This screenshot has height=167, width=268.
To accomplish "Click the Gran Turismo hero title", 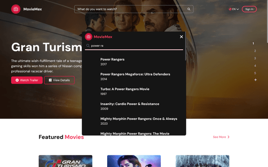I will (46, 47).
